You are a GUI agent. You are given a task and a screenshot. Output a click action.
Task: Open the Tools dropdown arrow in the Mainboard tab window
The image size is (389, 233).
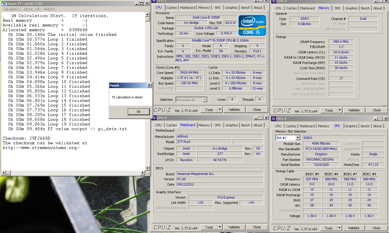pyautogui.click(x=219, y=227)
